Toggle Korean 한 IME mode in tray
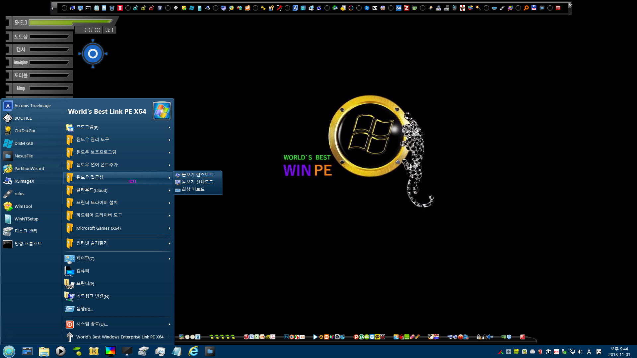The height and width of the screenshot is (358, 637). [599, 352]
